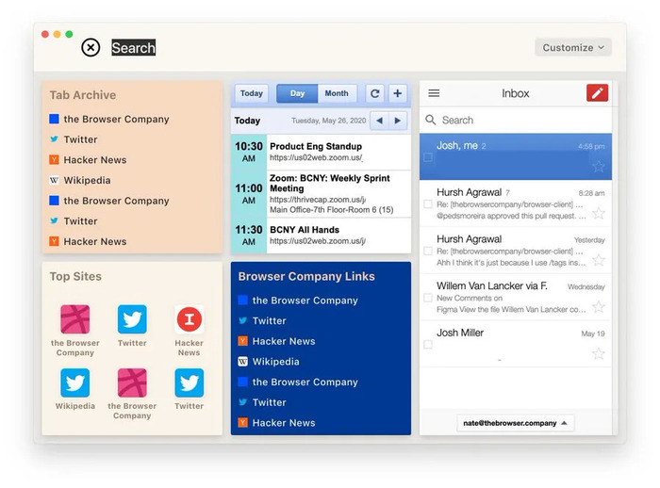660x488 pixels.
Task: Open Twitter tile next to Hacker News tile
Action: click(x=132, y=326)
